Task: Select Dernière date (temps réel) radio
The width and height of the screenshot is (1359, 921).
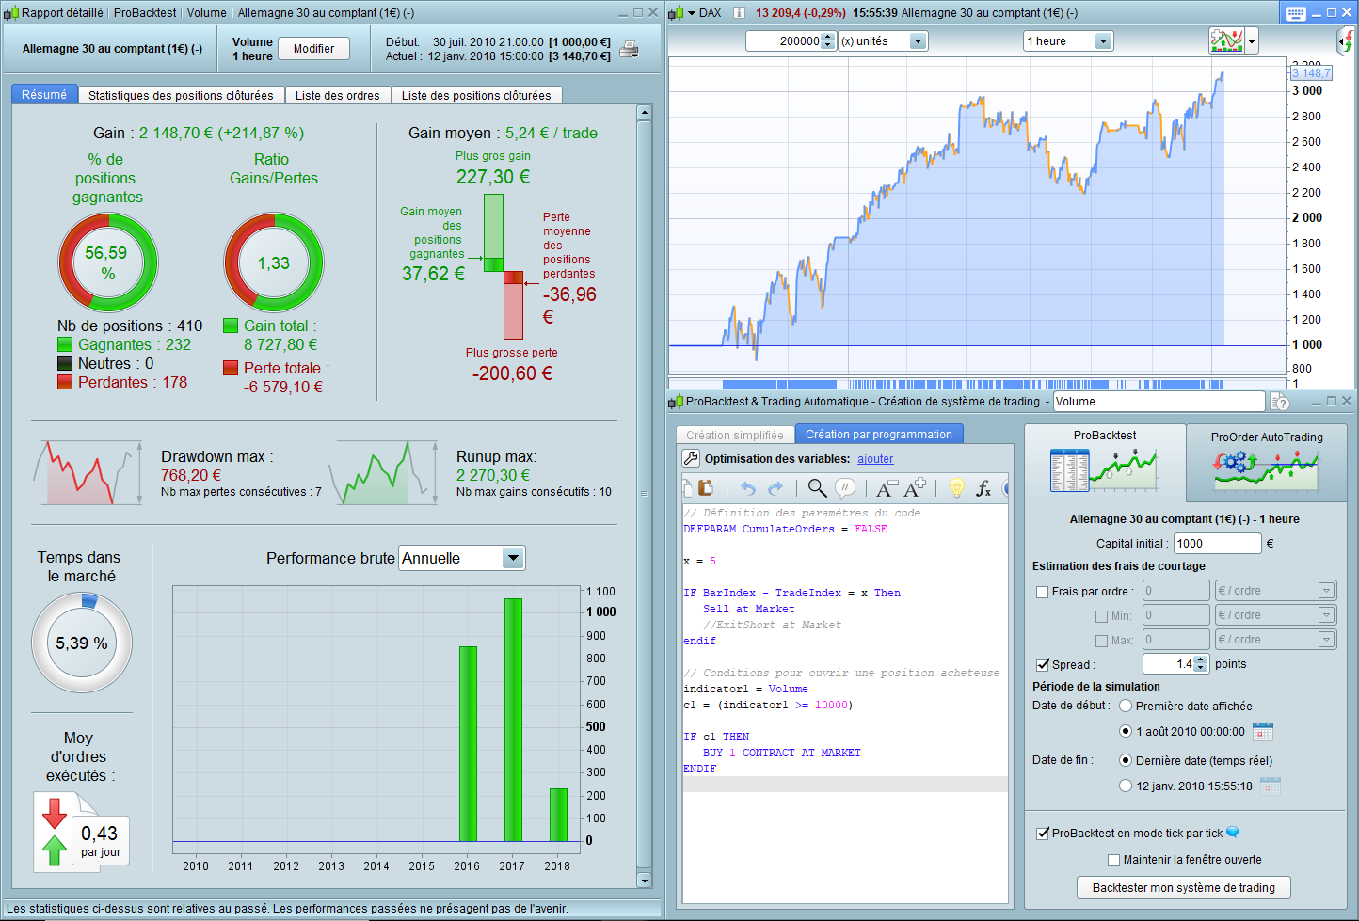Action: click(1126, 760)
